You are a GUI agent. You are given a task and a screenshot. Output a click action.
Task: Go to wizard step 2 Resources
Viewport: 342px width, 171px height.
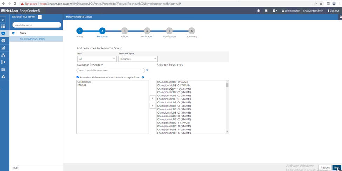pyautogui.click(x=102, y=31)
